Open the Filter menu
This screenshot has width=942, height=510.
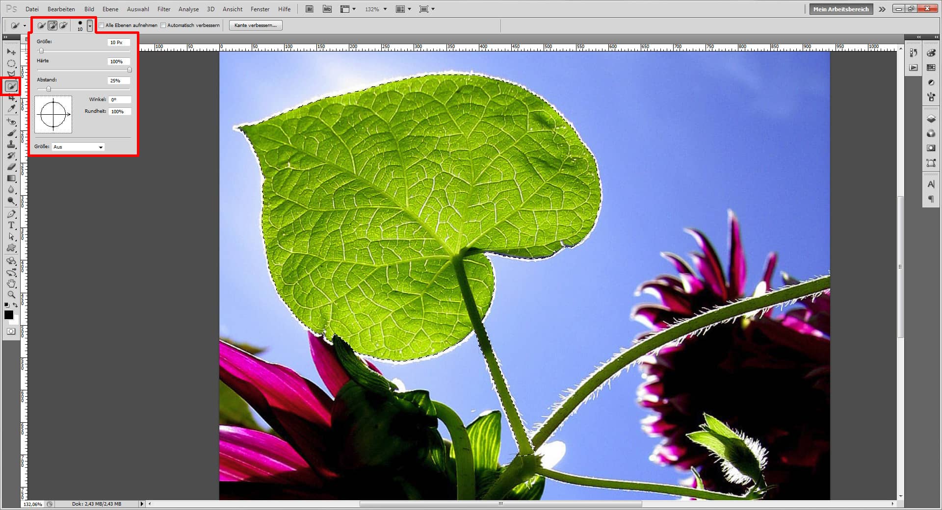point(164,9)
